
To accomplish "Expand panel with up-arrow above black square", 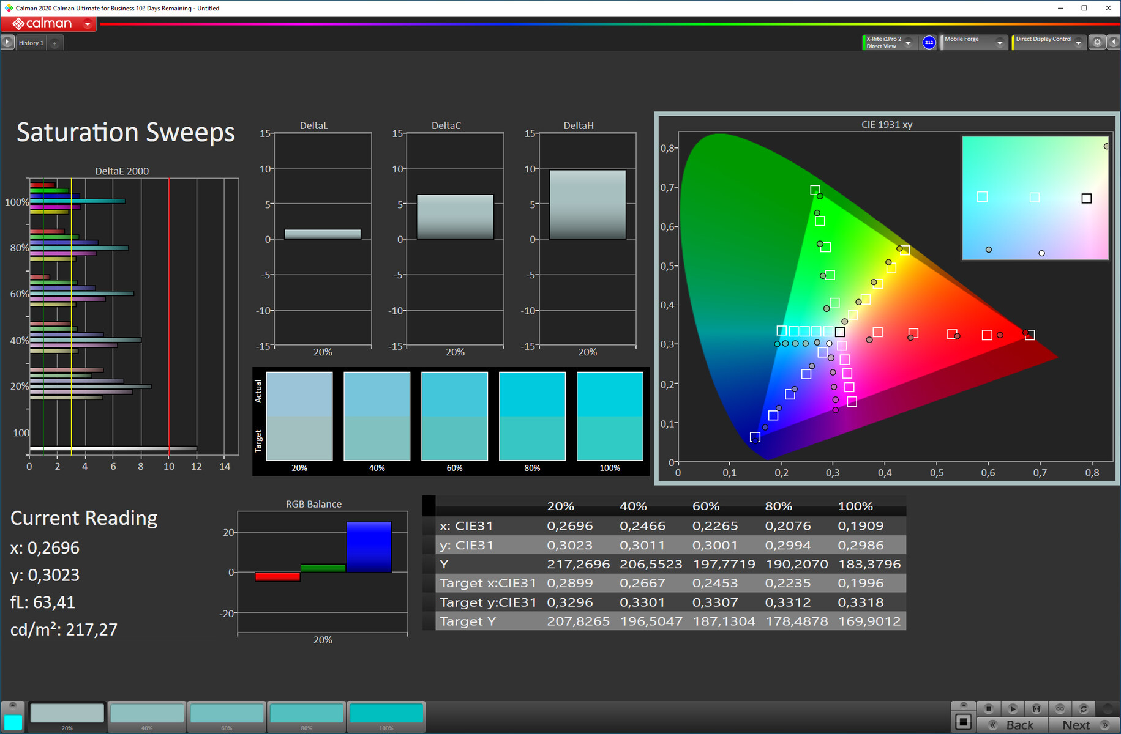I will [x=964, y=706].
